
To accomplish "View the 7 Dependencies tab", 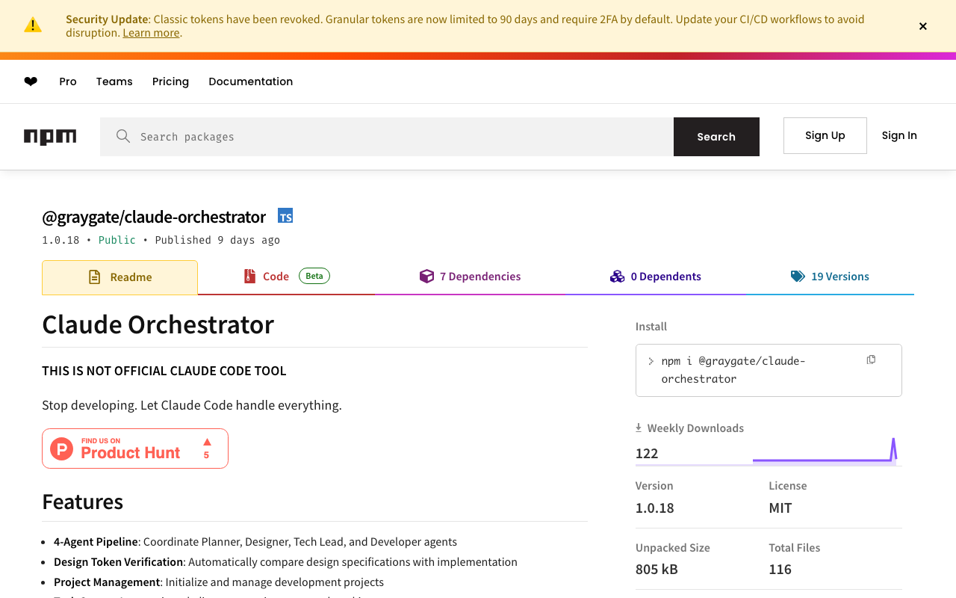I will [471, 277].
